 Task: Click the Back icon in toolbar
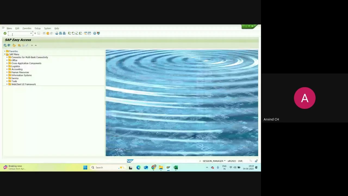(44, 33)
